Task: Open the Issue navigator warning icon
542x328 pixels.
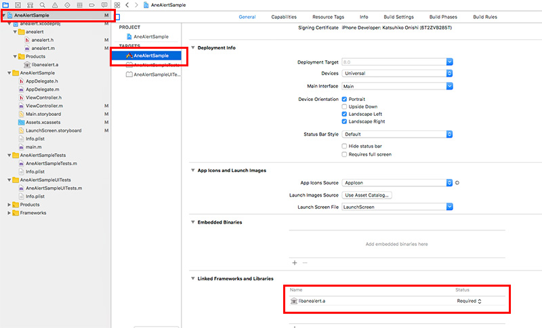Action: (55, 5)
